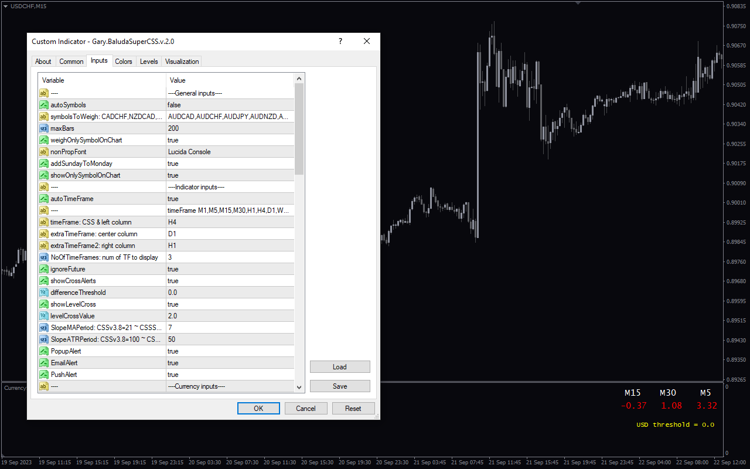
Task: Click the inputs list scroll-up arrow
Action: (x=299, y=79)
